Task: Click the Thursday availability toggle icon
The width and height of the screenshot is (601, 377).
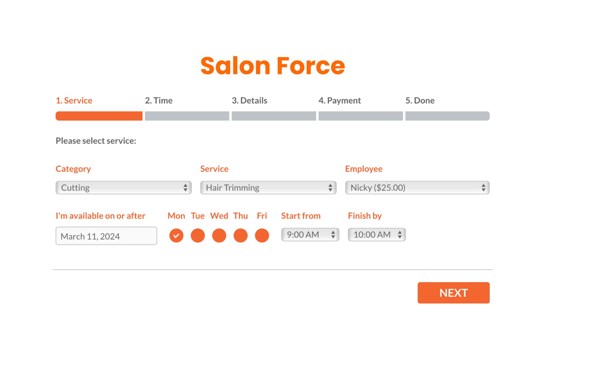Action: (x=240, y=234)
